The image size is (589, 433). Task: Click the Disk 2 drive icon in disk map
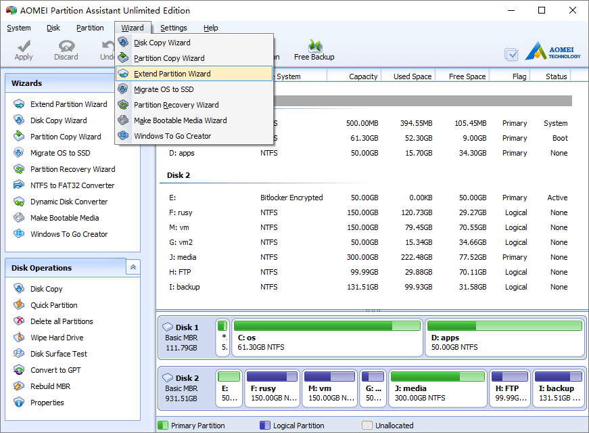pyautogui.click(x=168, y=378)
